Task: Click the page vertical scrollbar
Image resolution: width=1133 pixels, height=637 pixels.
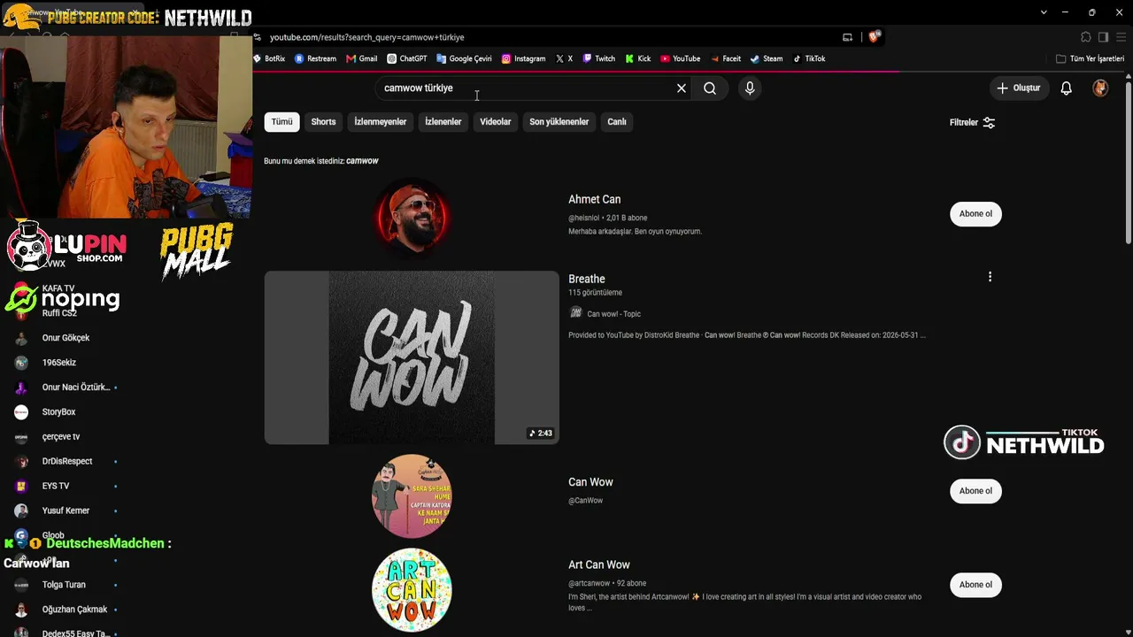Action: tap(1128, 164)
